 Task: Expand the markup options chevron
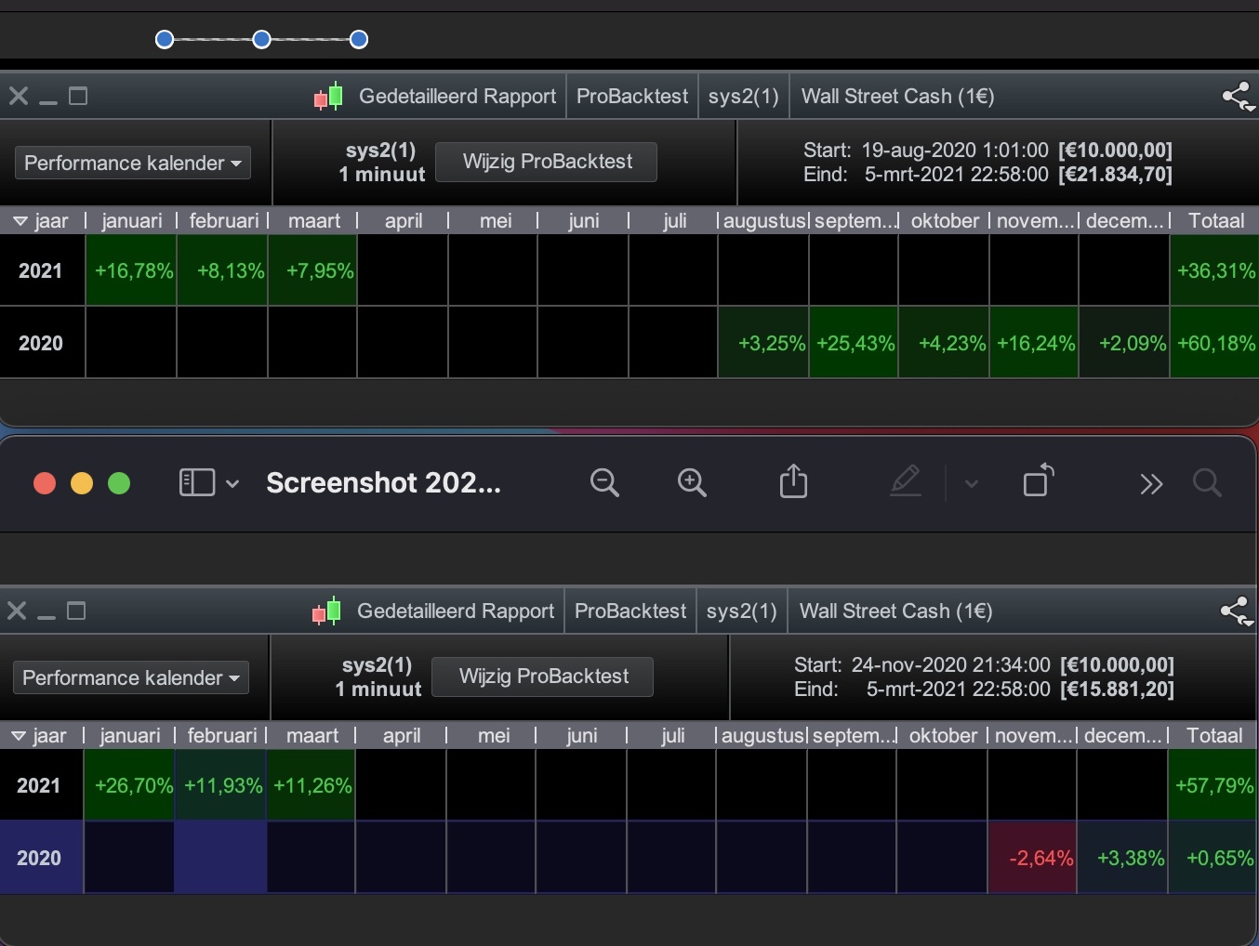(972, 483)
